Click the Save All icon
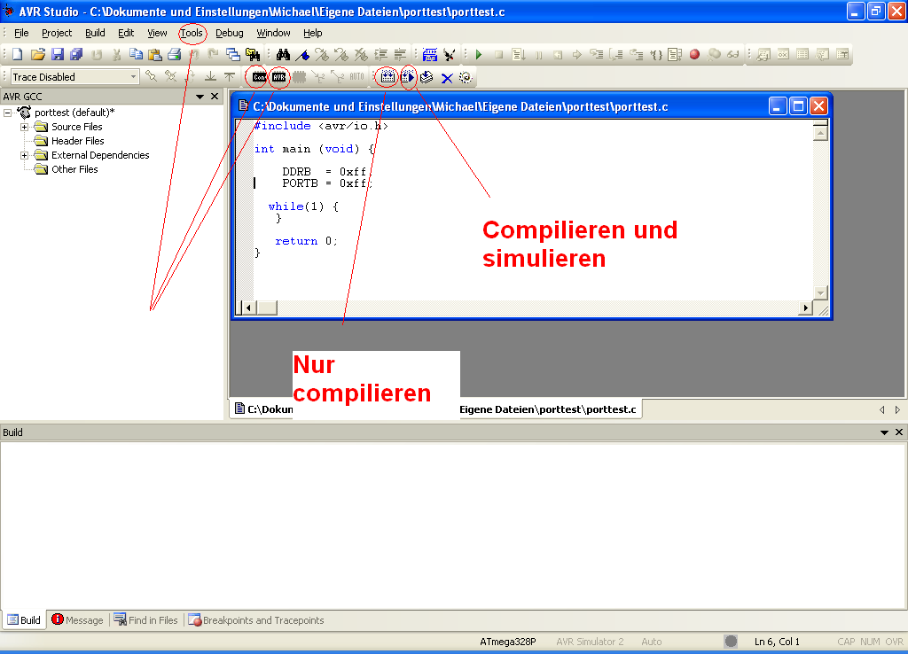 [76, 54]
